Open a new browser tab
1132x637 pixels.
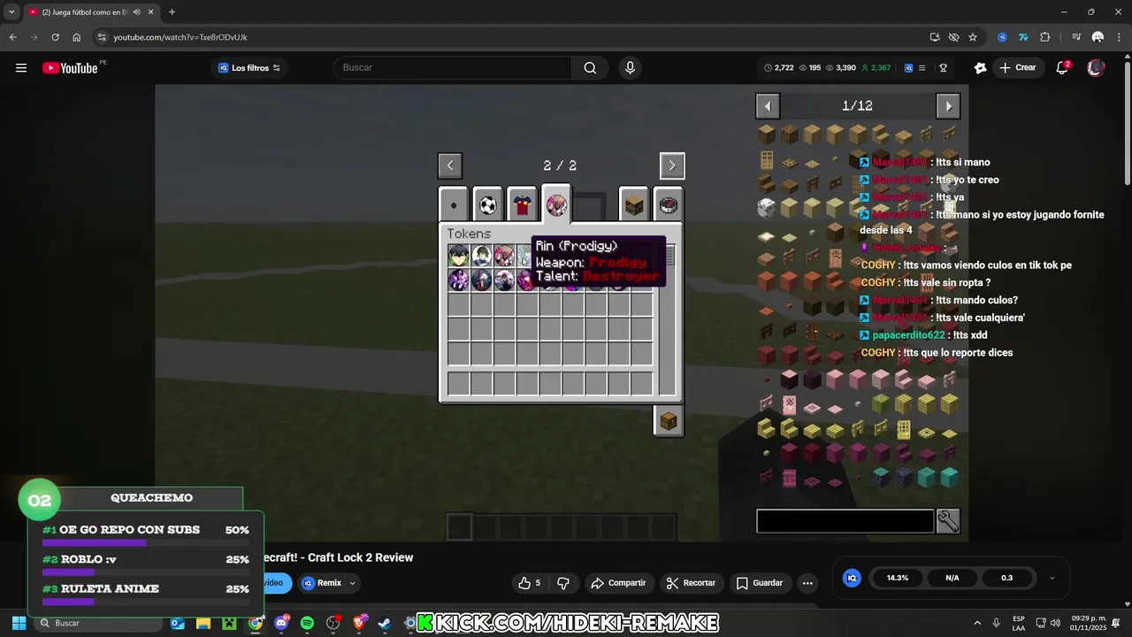pyautogui.click(x=172, y=12)
